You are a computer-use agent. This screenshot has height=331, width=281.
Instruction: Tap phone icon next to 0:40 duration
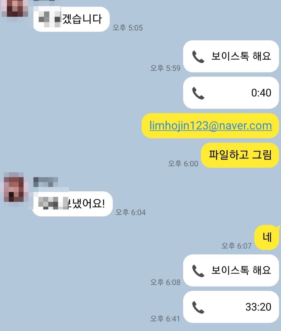tap(198, 93)
